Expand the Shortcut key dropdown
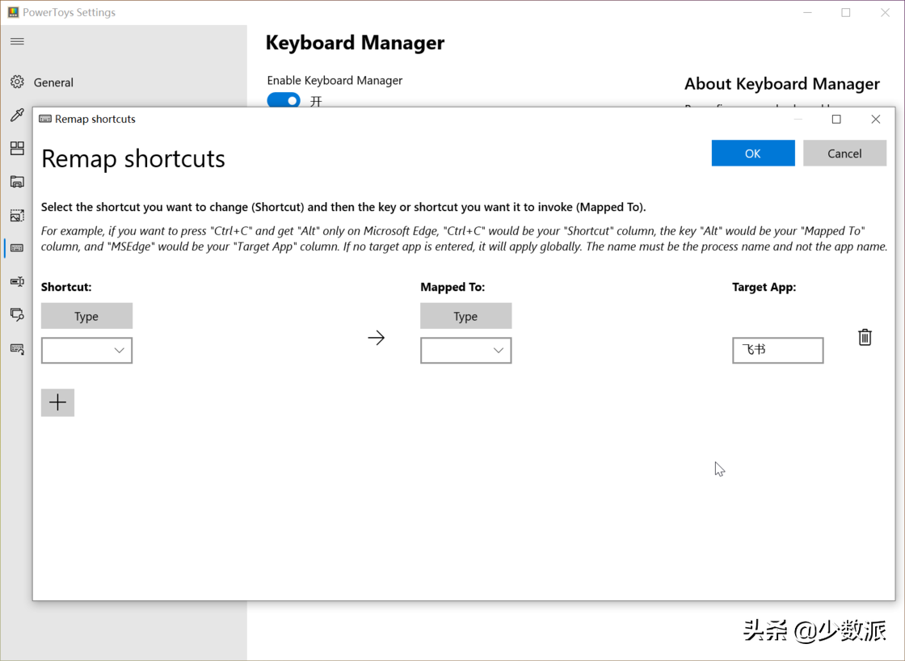The width and height of the screenshot is (905, 661). click(x=86, y=351)
